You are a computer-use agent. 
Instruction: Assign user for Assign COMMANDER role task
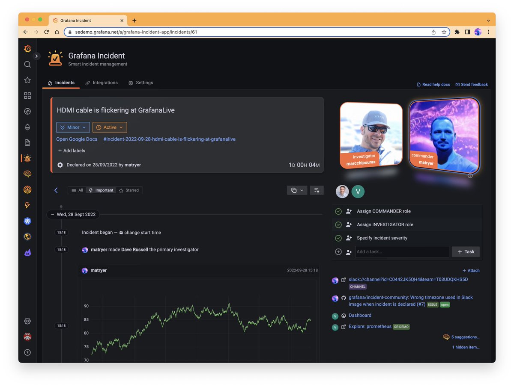click(349, 211)
